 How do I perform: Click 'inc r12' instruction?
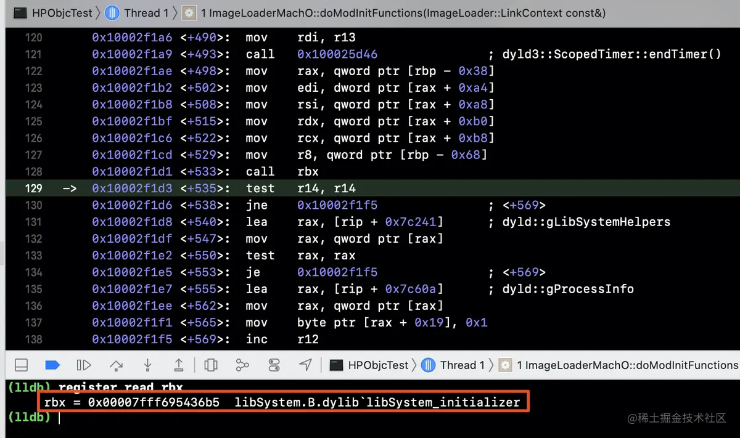(x=282, y=339)
